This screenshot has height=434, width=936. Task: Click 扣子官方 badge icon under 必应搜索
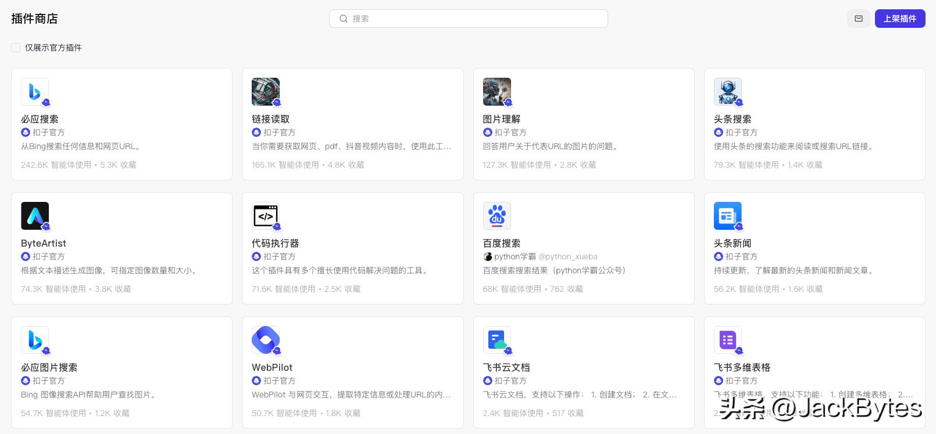tap(26, 132)
